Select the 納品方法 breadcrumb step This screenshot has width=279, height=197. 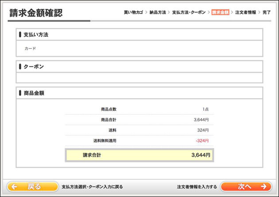click(x=158, y=12)
